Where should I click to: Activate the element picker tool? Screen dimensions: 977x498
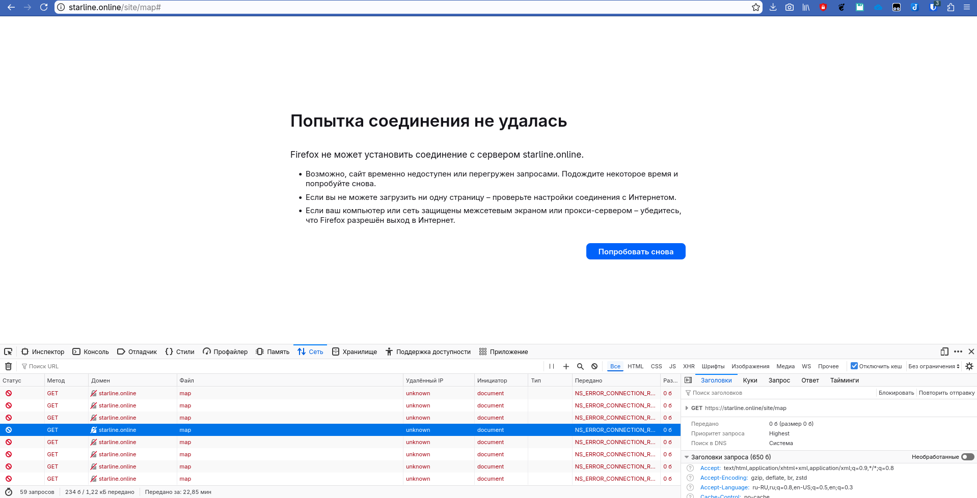tap(8, 351)
